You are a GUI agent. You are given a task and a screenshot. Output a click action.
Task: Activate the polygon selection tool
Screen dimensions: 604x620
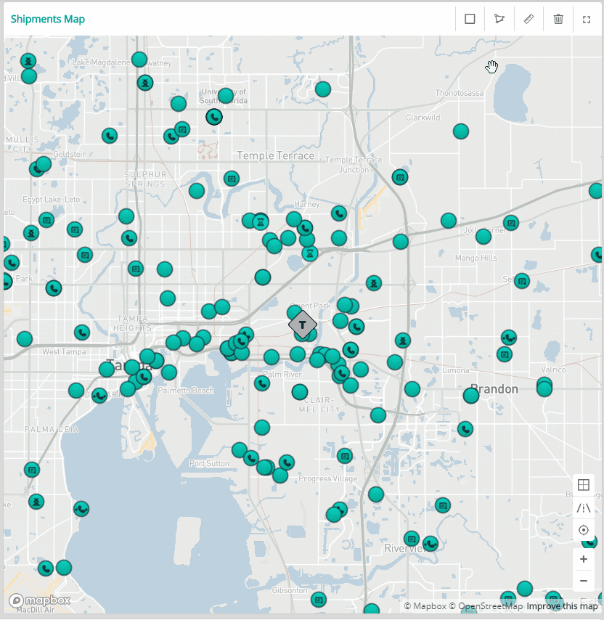(x=499, y=19)
